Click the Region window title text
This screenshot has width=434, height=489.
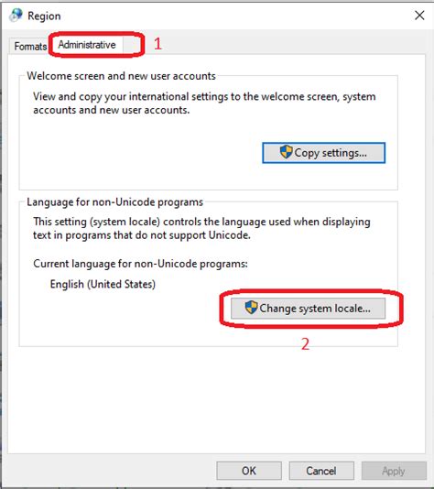pos(44,16)
